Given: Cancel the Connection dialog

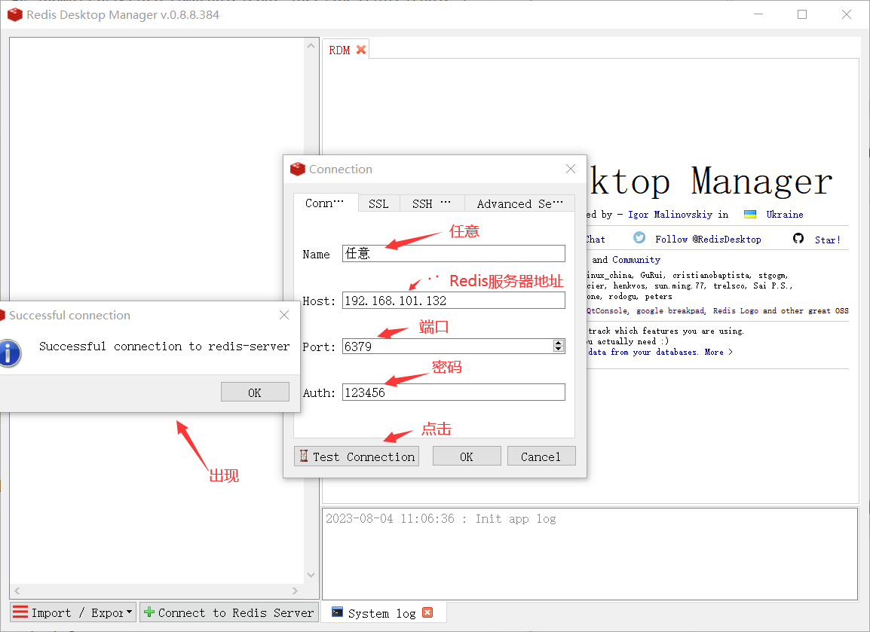Looking at the screenshot, I should (541, 456).
